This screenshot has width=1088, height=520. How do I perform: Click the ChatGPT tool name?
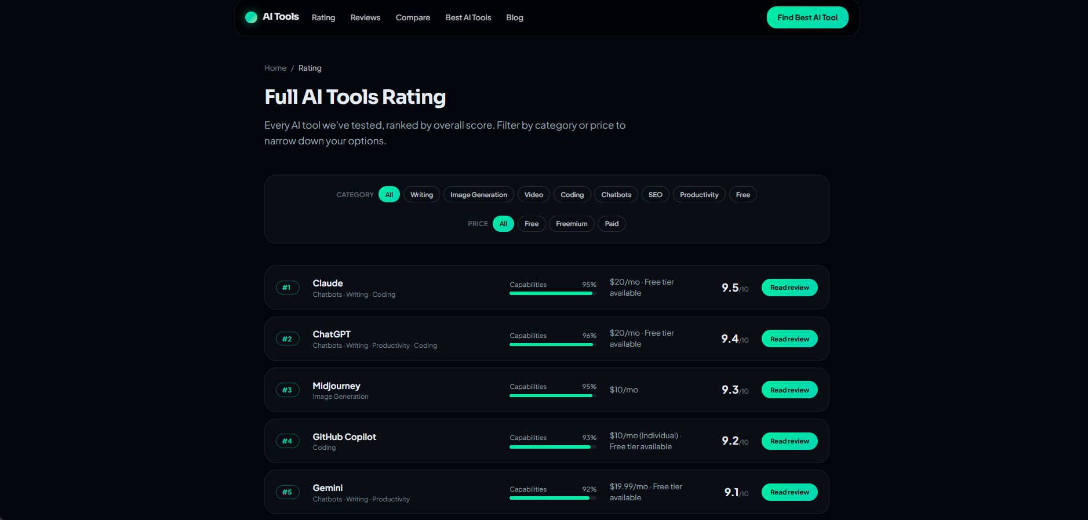tap(332, 334)
